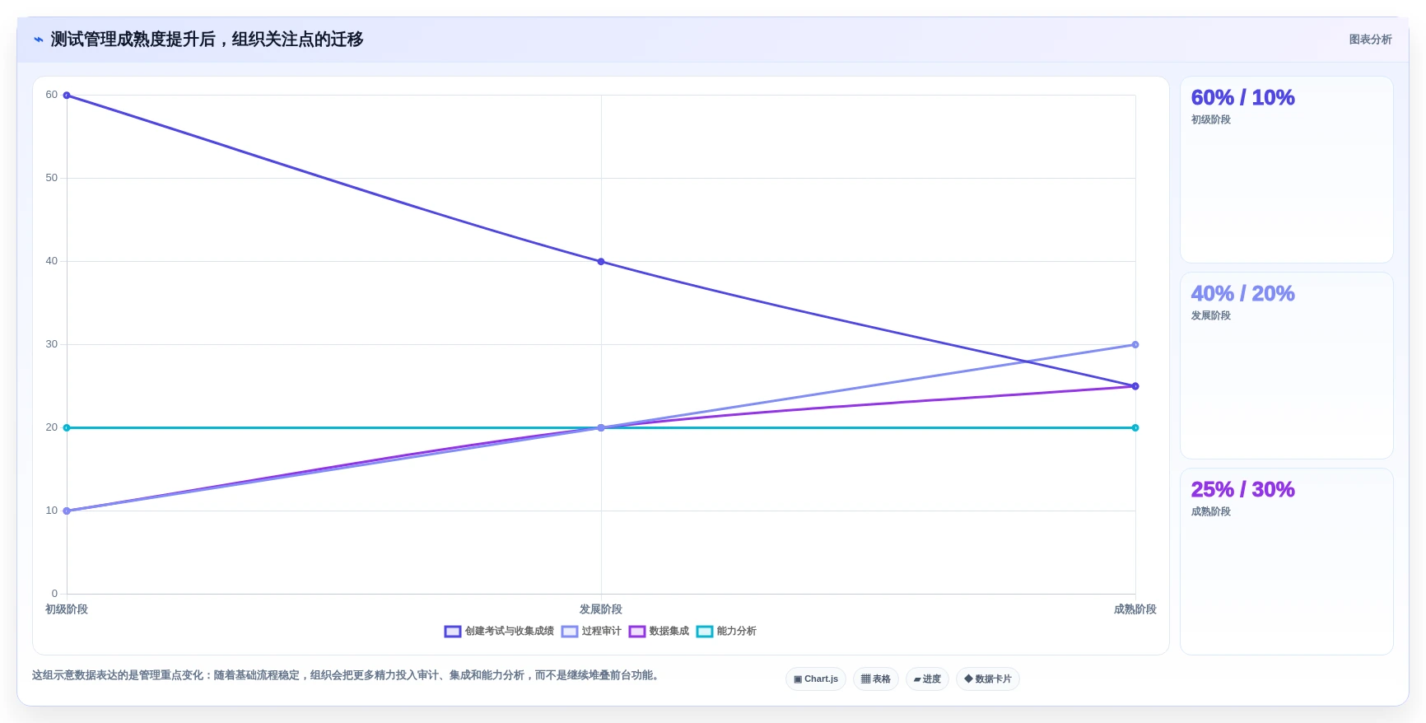This screenshot has height=723, width=1426.
Task: Click the 能力分析 legend label
Action: tap(737, 632)
